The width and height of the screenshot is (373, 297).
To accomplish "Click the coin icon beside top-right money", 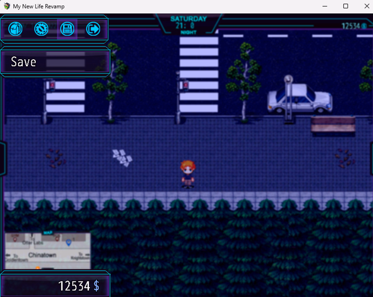I will tap(364, 26).
